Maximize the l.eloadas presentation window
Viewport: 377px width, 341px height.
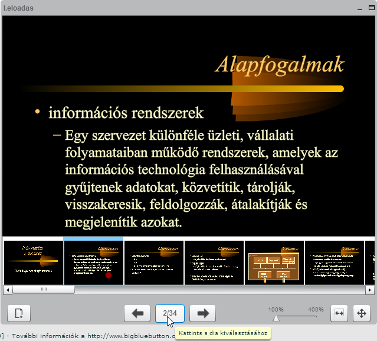372,8
